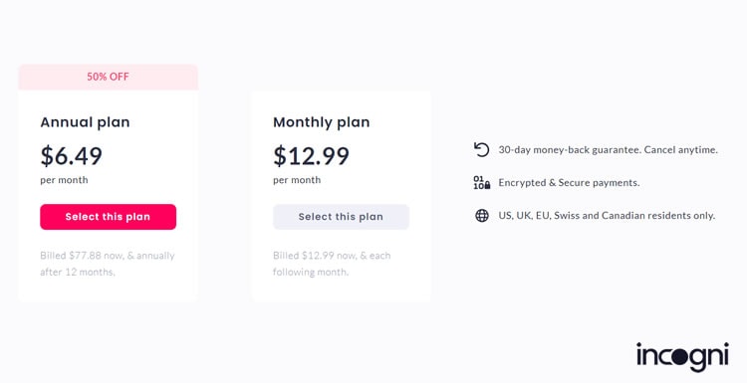Click the incogni logo

(x=682, y=356)
